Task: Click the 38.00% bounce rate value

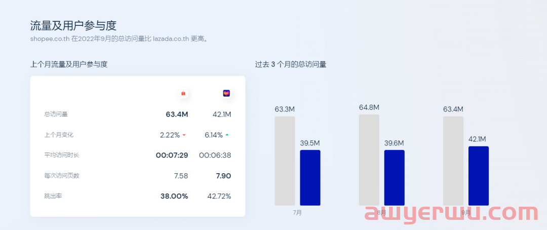Action: pos(174,196)
